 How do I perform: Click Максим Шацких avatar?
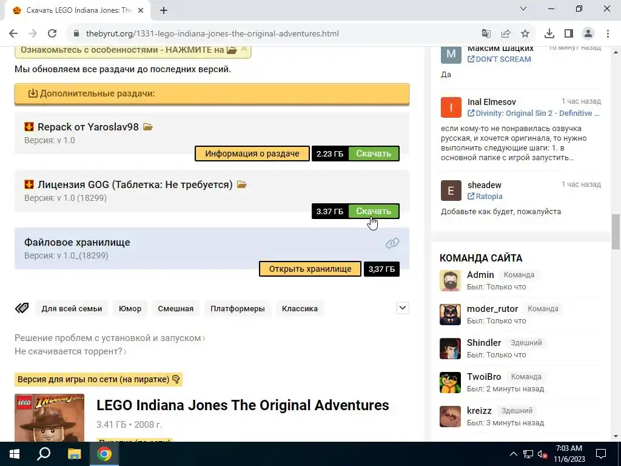[451, 54]
